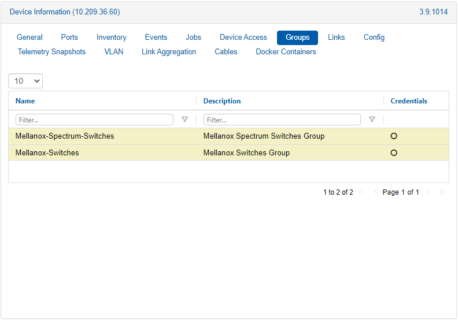
Task: Go to first page pagination icon
Action: click(x=362, y=192)
